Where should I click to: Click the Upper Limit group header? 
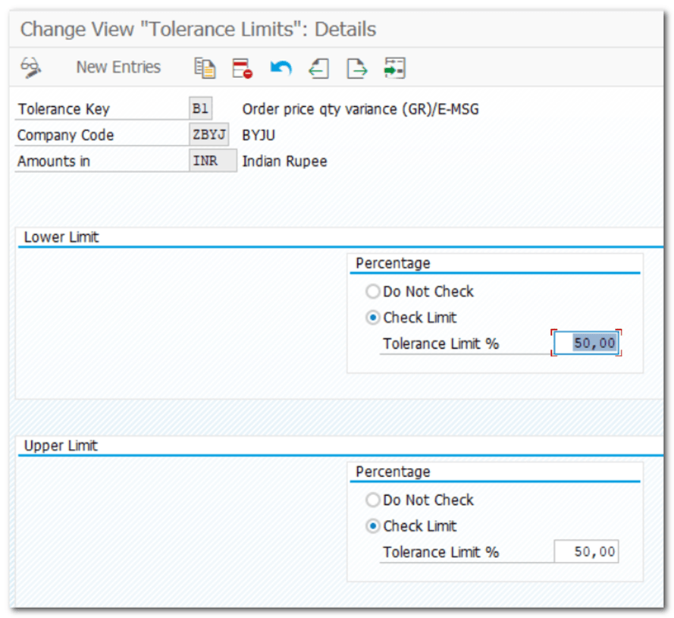pos(61,446)
